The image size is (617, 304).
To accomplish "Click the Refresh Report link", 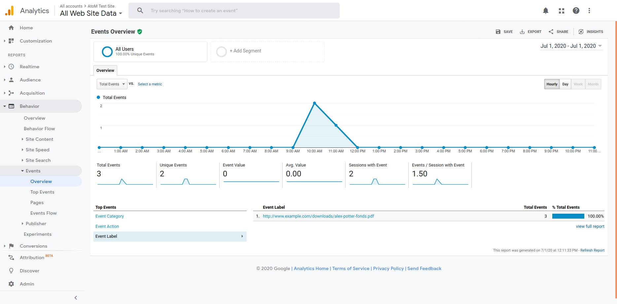I will tap(592, 251).
